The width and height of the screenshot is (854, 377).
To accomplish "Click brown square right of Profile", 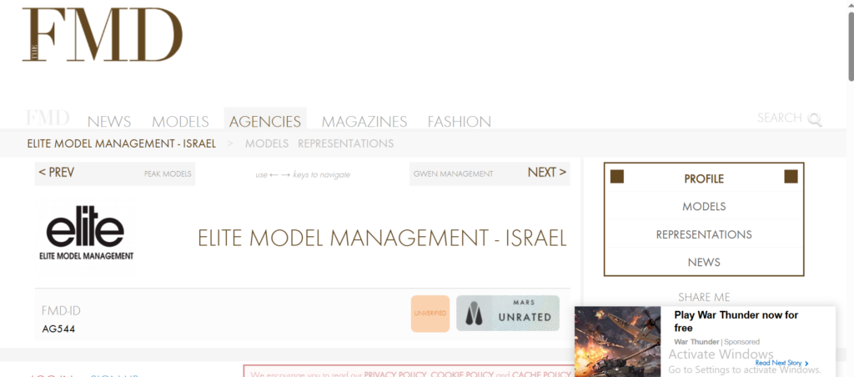I will [791, 177].
